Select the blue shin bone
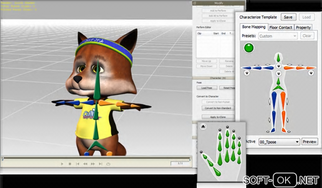The width and height of the screenshot is (322, 188). coord(274,119)
